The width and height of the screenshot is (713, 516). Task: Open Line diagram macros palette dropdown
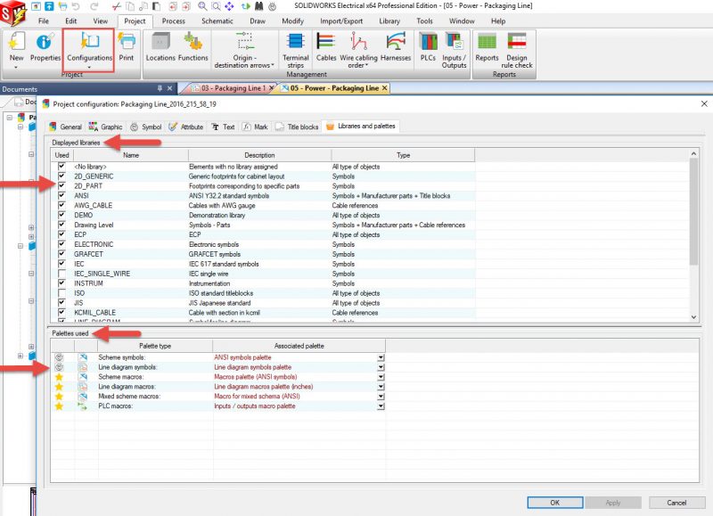(x=381, y=387)
